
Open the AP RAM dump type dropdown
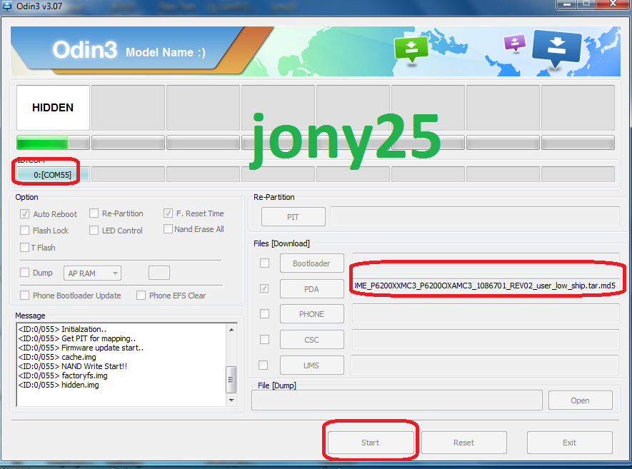click(x=92, y=273)
